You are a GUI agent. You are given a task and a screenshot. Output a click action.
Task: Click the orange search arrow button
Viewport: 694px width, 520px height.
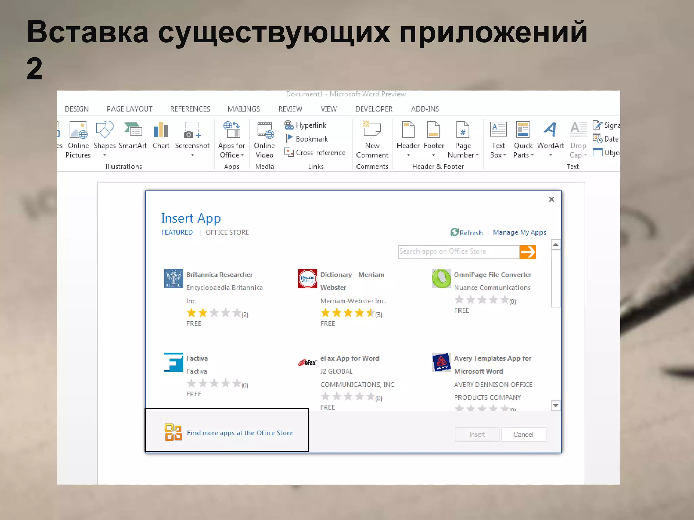pos(528,252)
